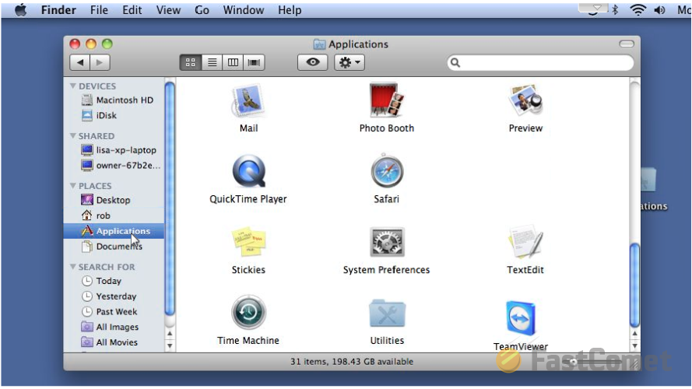Open the Action gear dropdown menu
Viewport: 692px width, 389px height.
350,62
